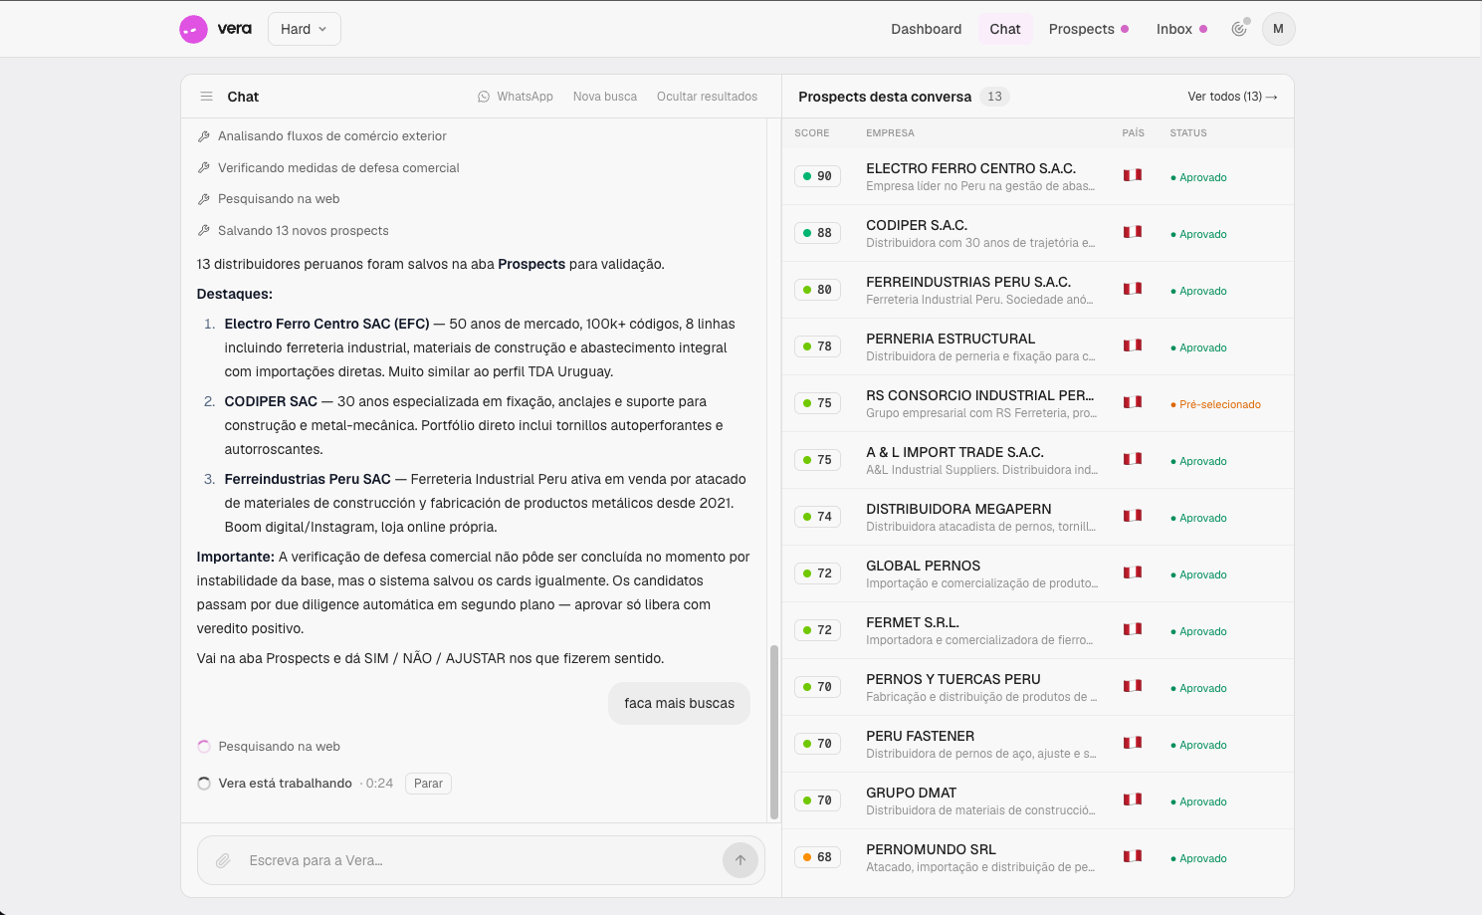Open GLOBAL PERNOS prospect
Image resolution: width=1482 pixels, height=915 pixels.
pos(1037,573)
